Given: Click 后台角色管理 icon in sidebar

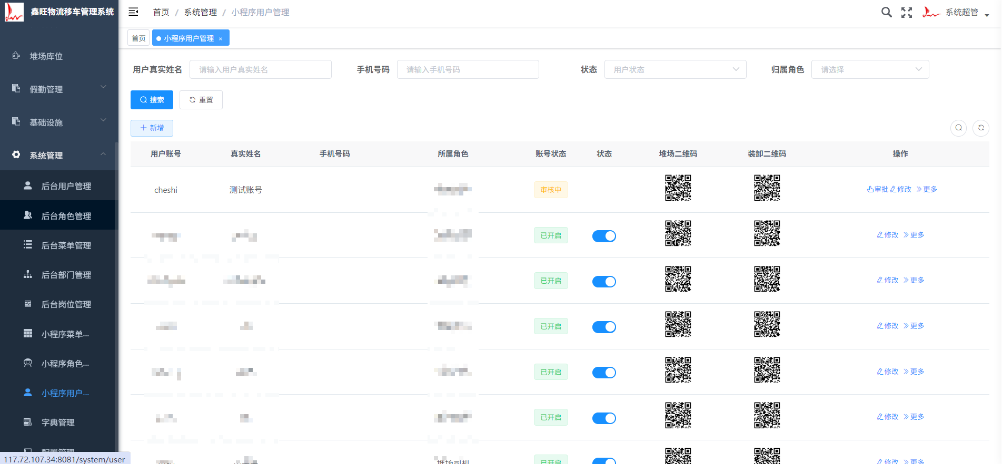Looking at the screenshot, I should 28,215.
